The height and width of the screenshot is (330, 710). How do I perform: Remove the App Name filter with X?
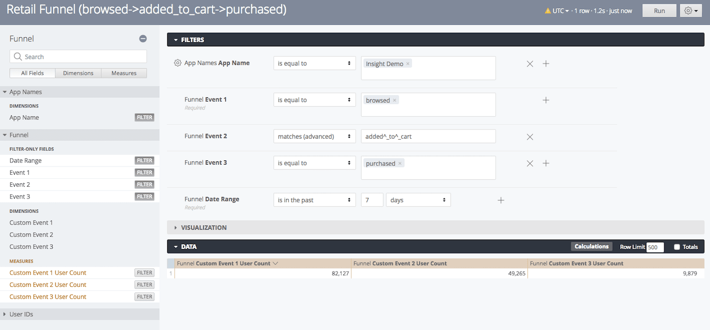coord(529,64)
